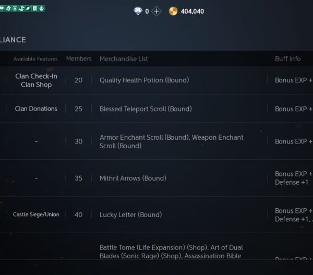Click the gold amount 404,040
Screen dimensions: 313x275
(192, 11)
